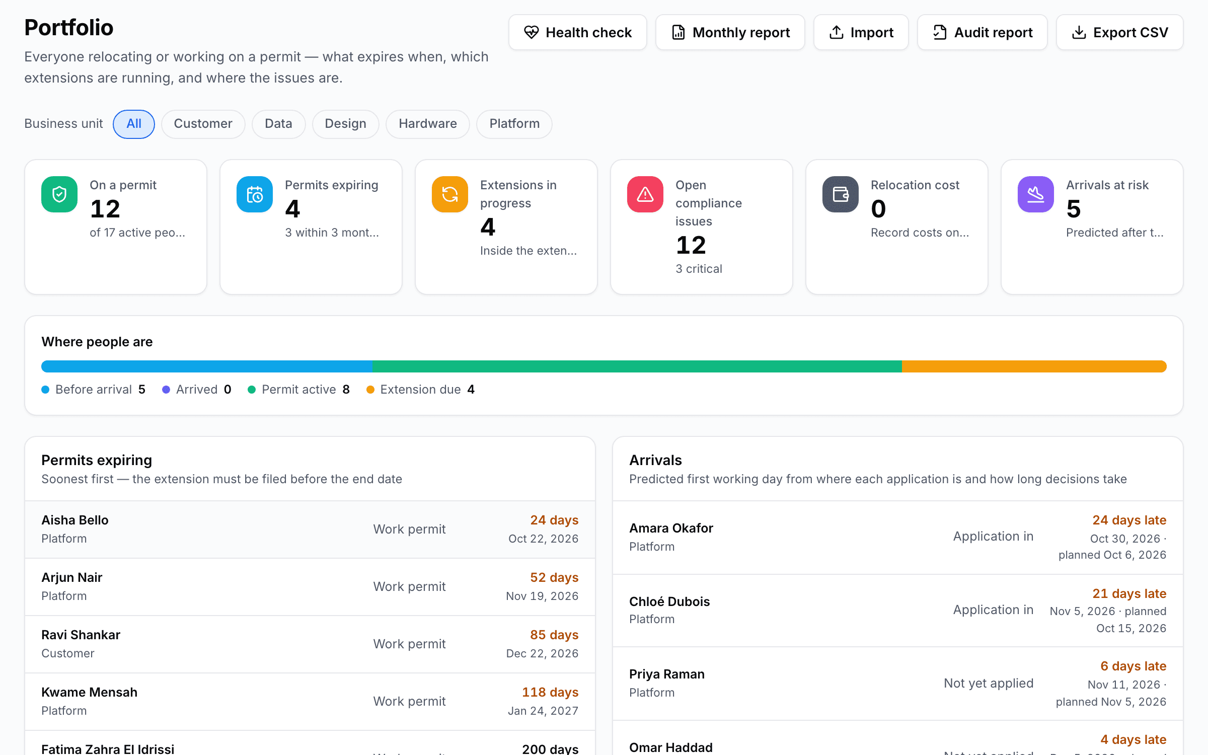
Task: Click the '118 days' expiry value
Action: point(550,692)
